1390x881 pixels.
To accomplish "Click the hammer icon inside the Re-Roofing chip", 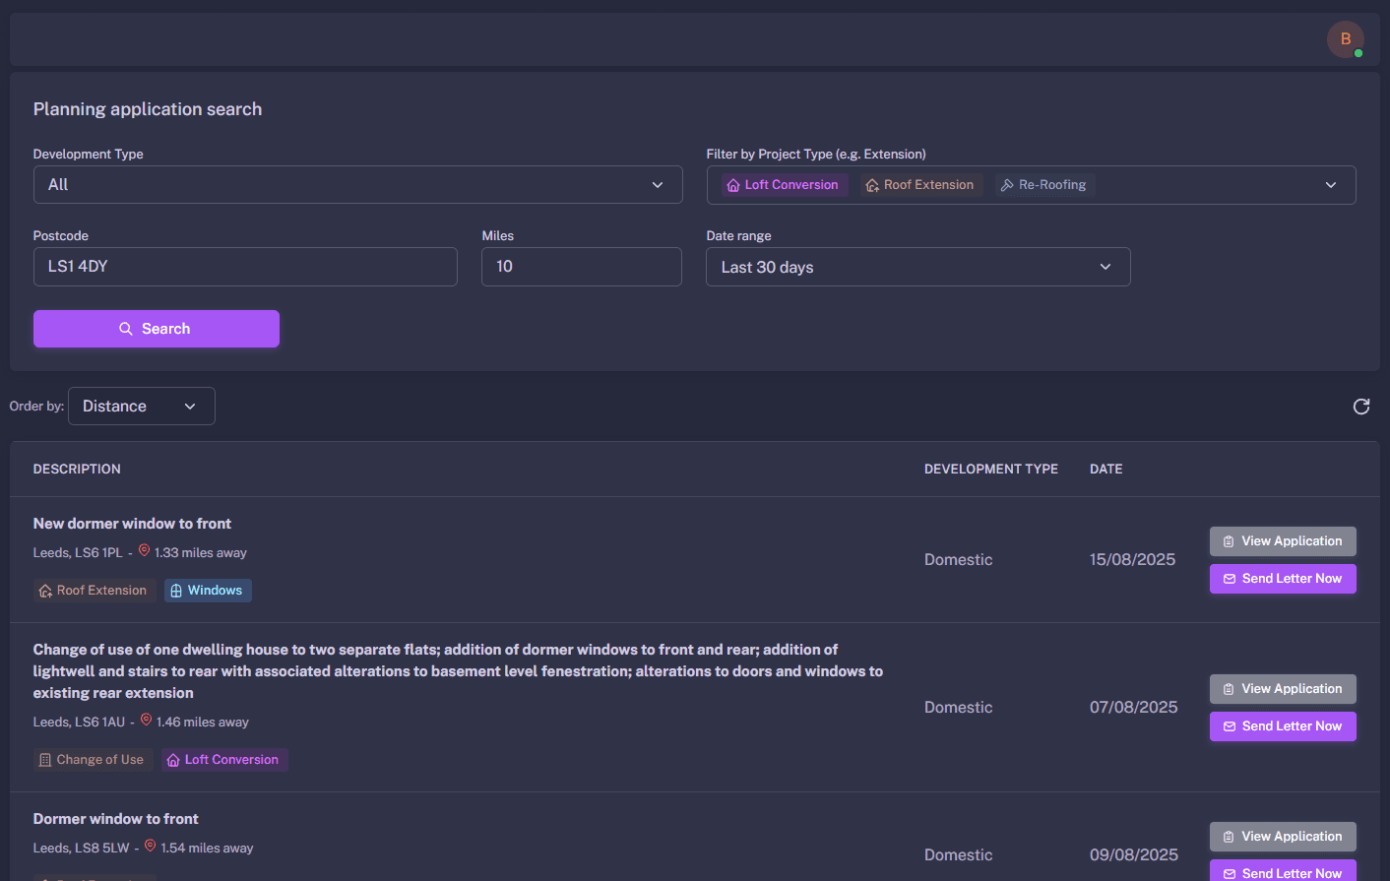I will point(1008,184).
